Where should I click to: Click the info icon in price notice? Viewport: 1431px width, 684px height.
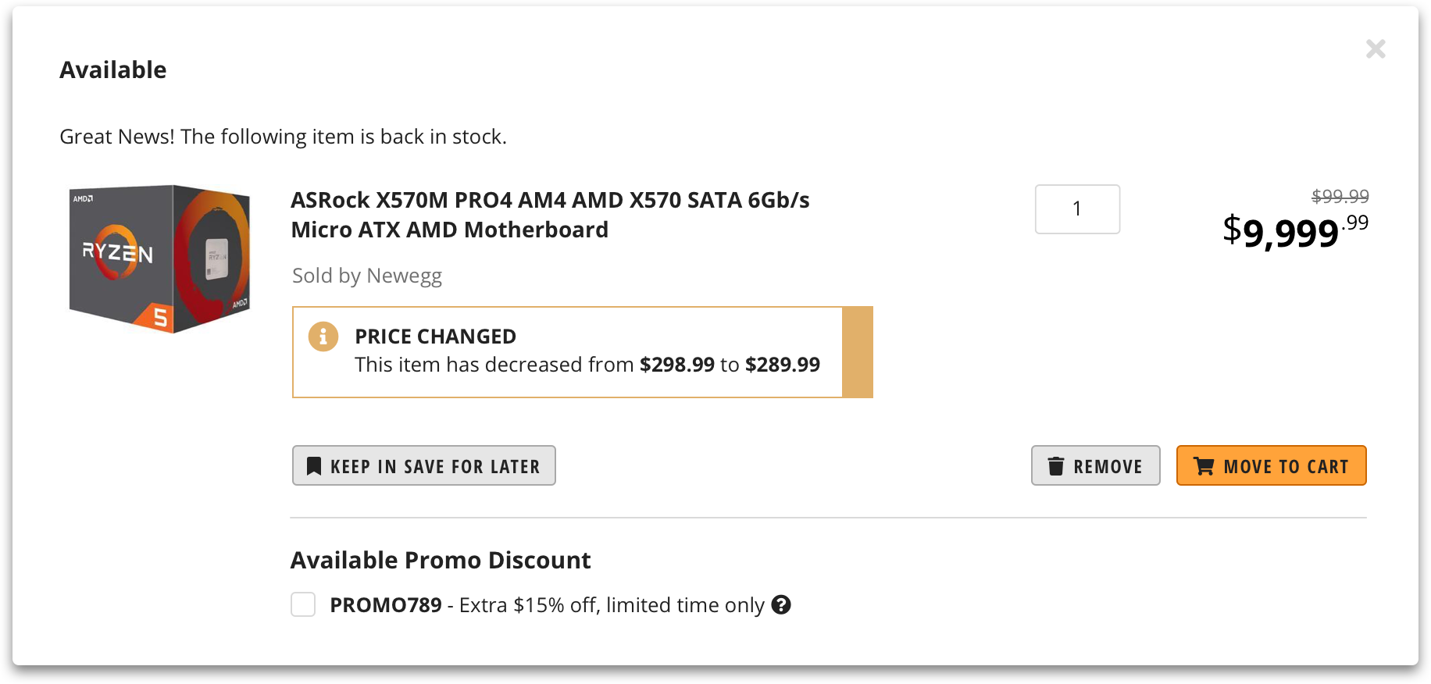coord(323,337)
